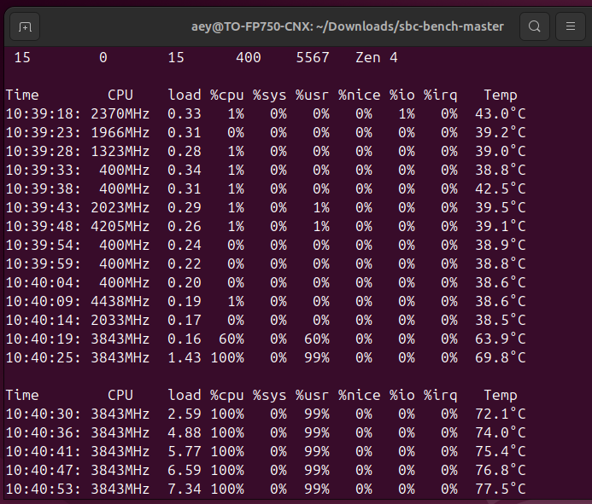
Task: Click the first Temp column header
Action: [501, 95]
